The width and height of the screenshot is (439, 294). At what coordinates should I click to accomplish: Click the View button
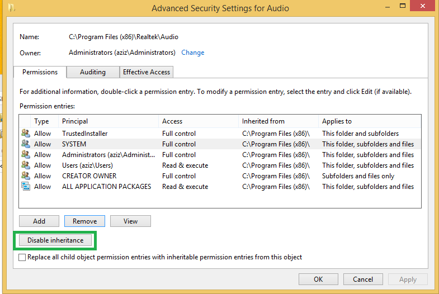(x=130, y=221)
